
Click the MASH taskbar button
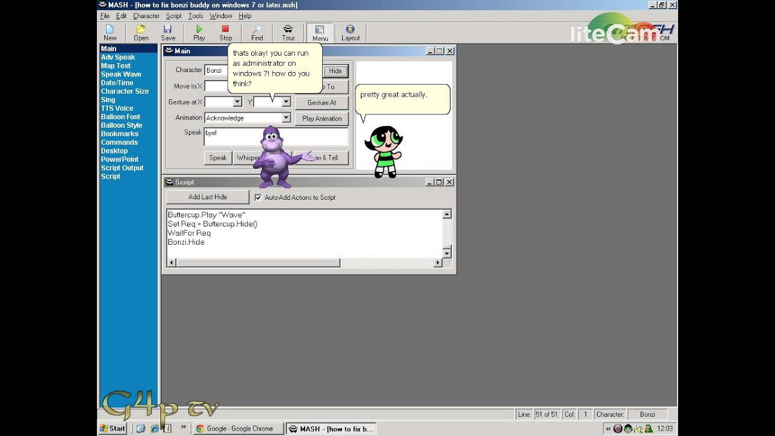click(x=331, y=429)
